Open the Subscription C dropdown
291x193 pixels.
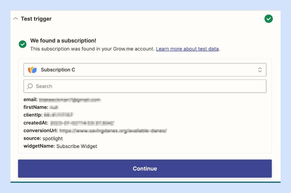[145, 70]
